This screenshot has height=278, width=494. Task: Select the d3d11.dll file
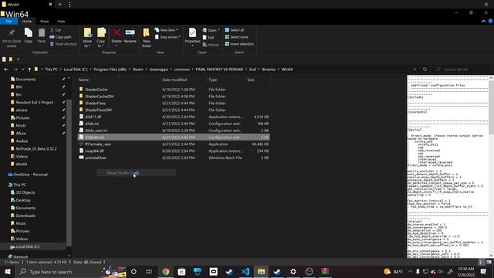(93, 117)
